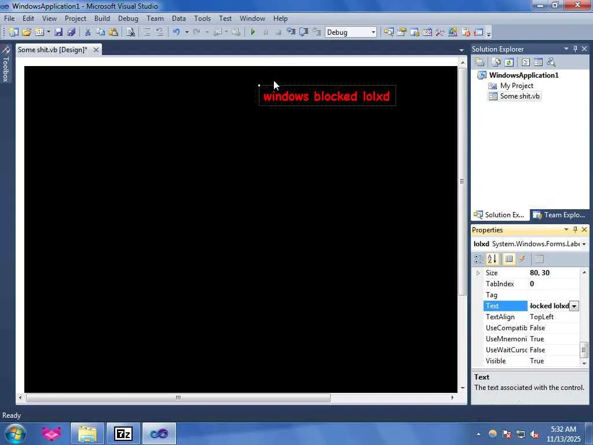Viewport: 593px width, 445px height.
Task: Click Show All Files in Solution Explorer
Action: pos(496,62)
